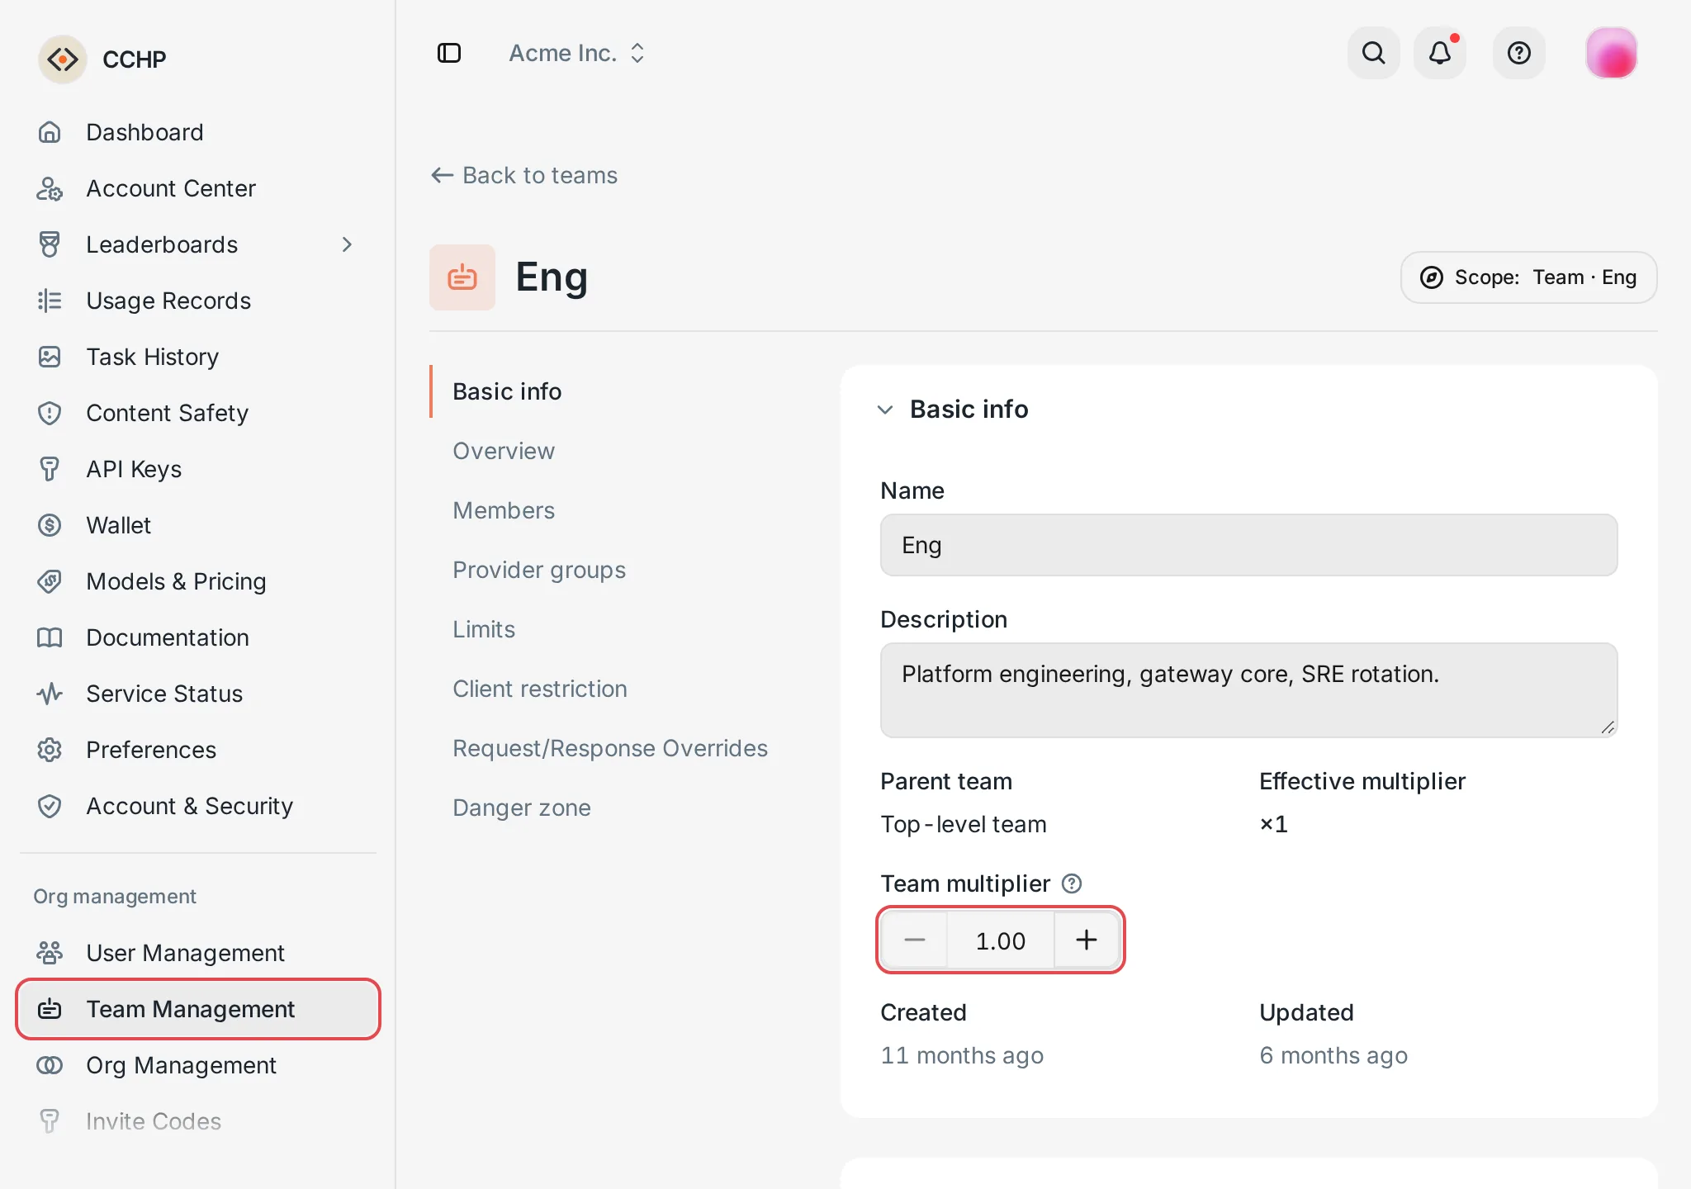Image resolution: width=1691 pixels, height=1189 pixels.
Task: Click Scope: Team · Eng button
Action: click(x=1529, y=277)
